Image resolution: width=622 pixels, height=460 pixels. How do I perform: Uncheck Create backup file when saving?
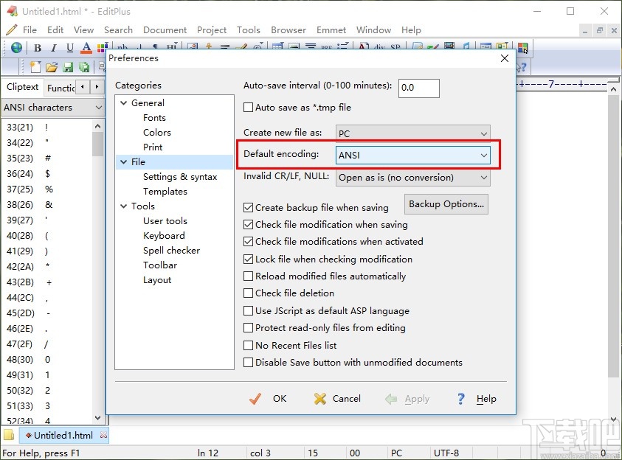[249, 208]
